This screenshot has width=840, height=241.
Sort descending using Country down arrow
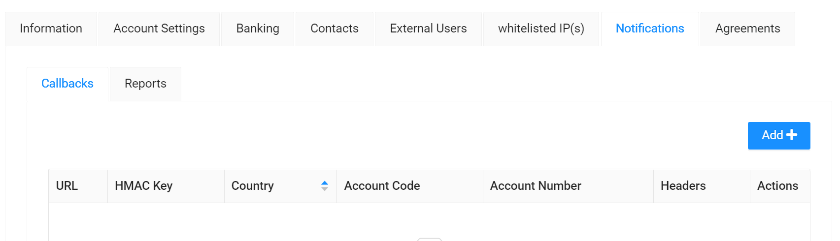point(325,189)
